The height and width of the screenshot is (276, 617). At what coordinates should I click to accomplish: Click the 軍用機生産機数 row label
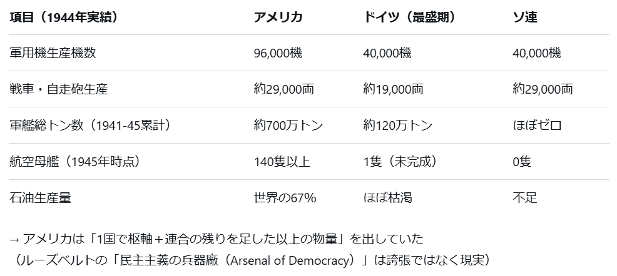click(x=53, y=53)
